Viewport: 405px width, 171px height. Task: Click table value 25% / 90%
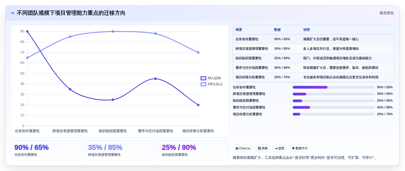pos(282,58)
